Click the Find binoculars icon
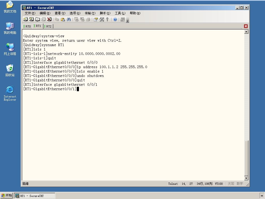 (x=69, y=19)
